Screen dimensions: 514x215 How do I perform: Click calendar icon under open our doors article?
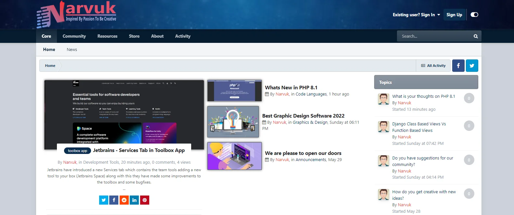(267, 160)
